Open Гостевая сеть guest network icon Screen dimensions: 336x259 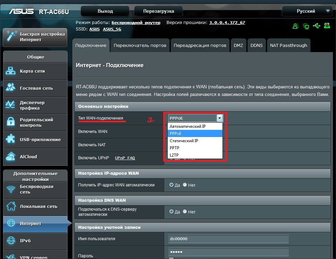11,88
